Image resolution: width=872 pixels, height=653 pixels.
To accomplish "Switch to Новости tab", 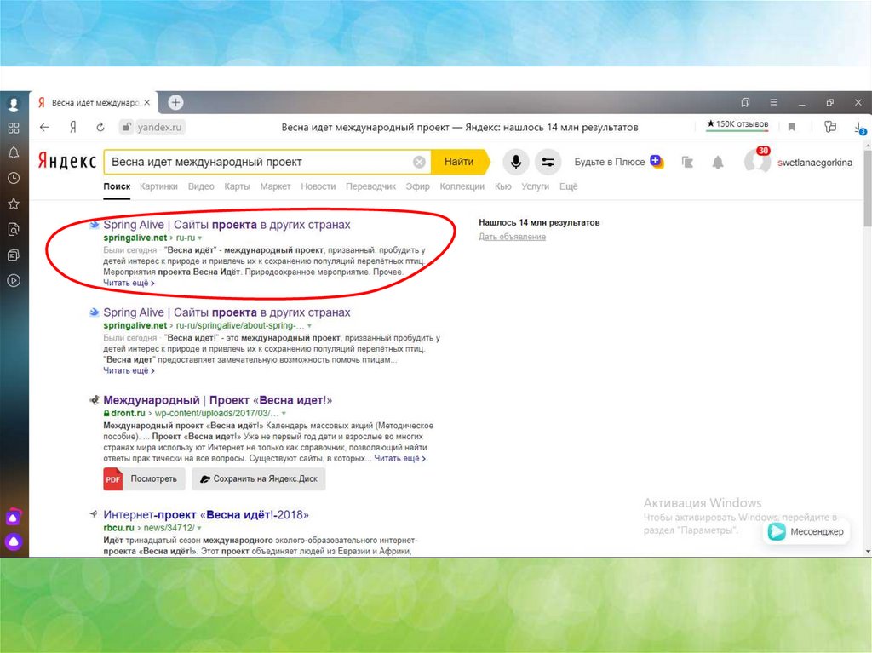I will (x=318, y=186).
